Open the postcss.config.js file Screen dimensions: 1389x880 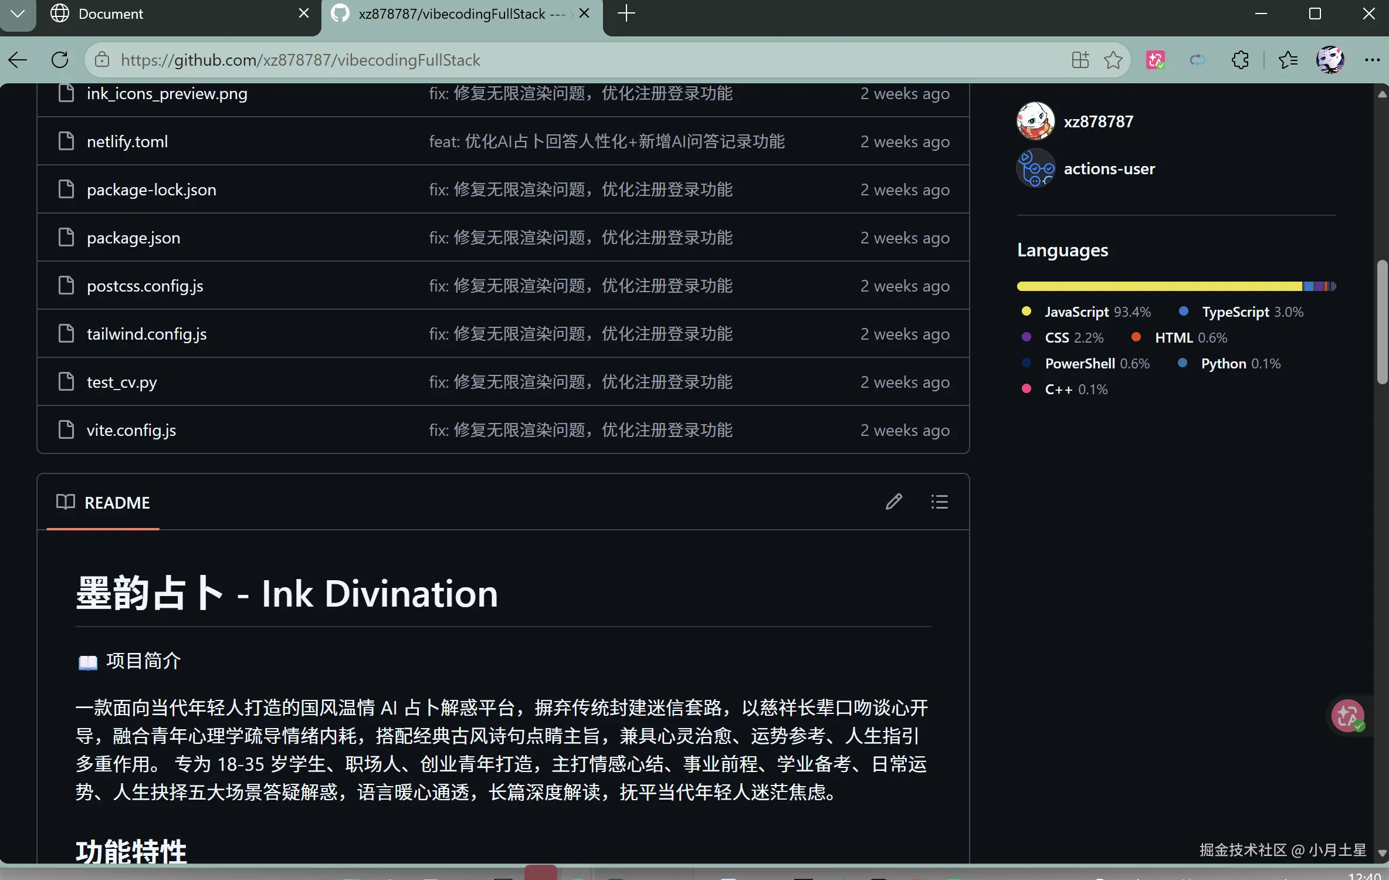coord(145,286)
